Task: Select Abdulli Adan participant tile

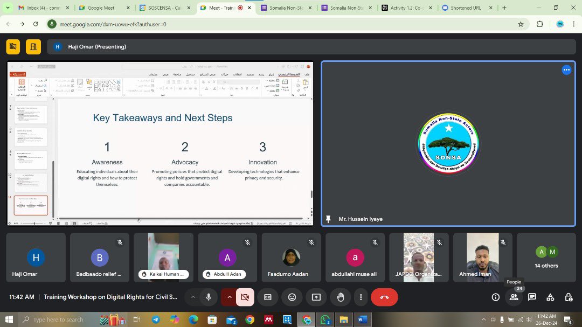Action: click(227, 258)
